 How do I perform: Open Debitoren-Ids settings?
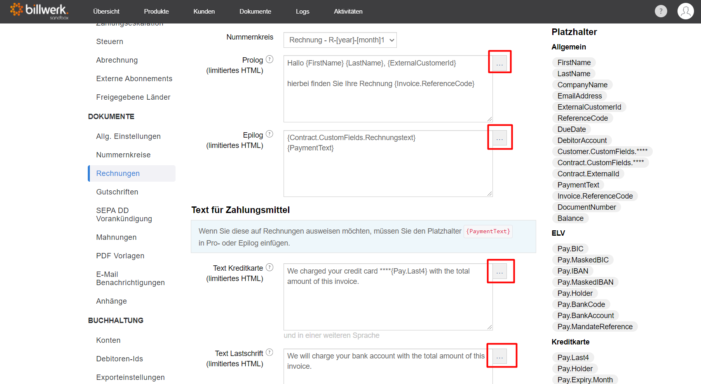120,359
